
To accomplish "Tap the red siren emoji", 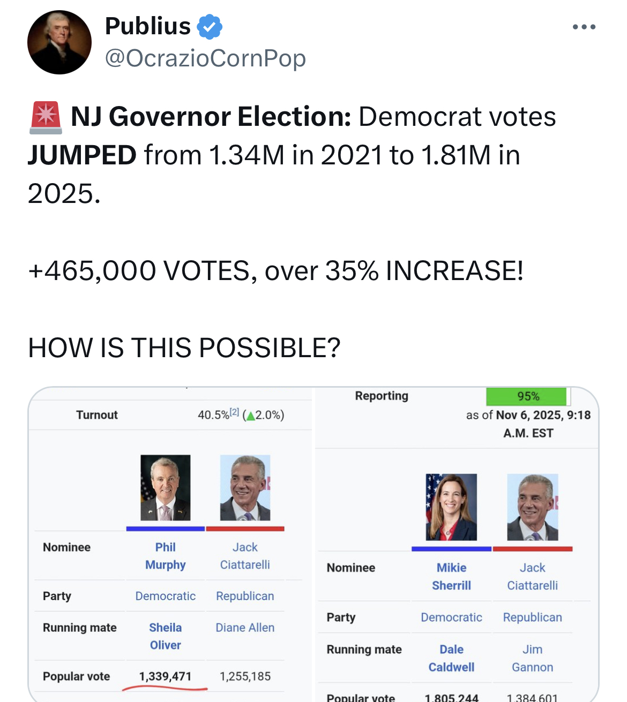I will [x=46, y=117].
